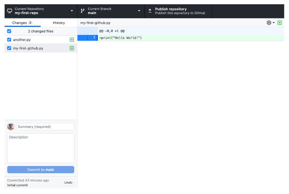Click the green plus icon in diff header
Screen dimensions: 289x194
[280, 23]
